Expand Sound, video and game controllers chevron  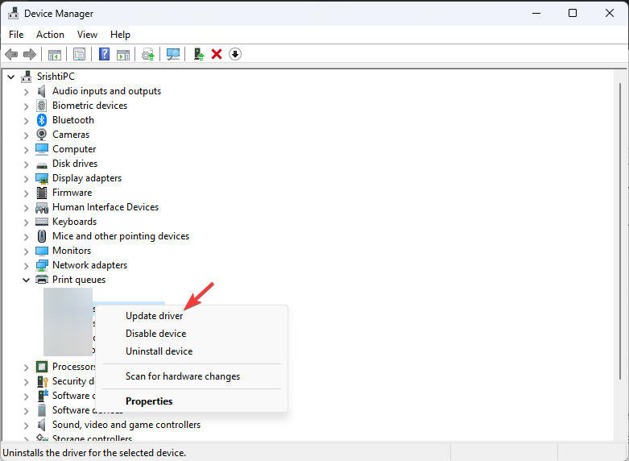(x=27, y=425)
